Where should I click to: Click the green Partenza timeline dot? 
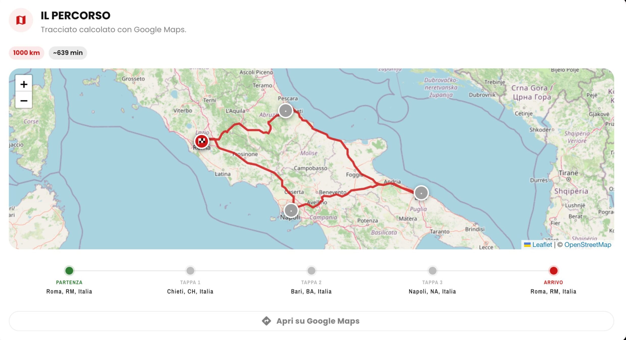click(x=69, y=271)
